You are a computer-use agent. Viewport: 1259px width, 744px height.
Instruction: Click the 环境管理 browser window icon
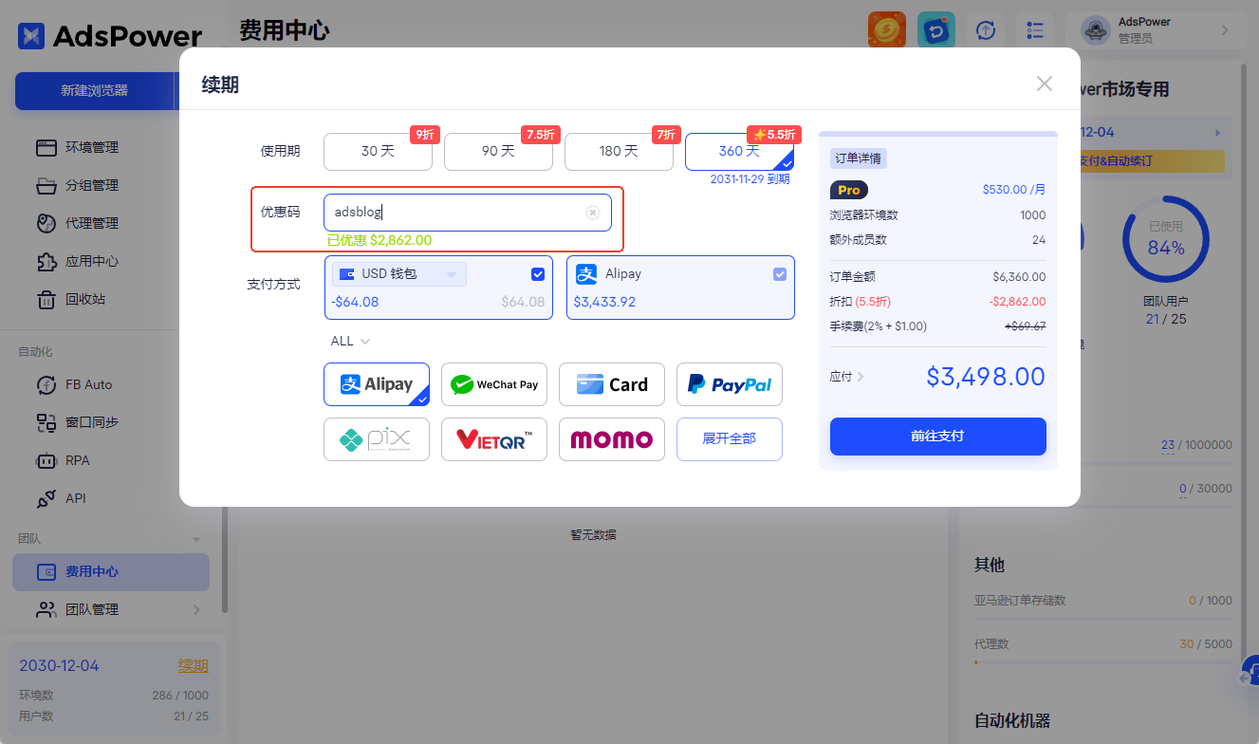46,147
